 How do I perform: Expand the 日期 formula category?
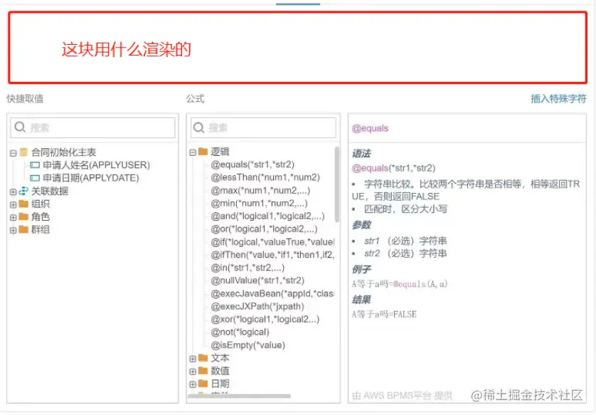(x=193, y=384)
